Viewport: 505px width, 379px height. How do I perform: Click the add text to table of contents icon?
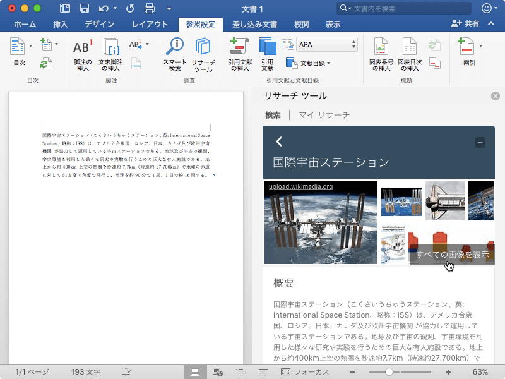[x=46, y=44]
